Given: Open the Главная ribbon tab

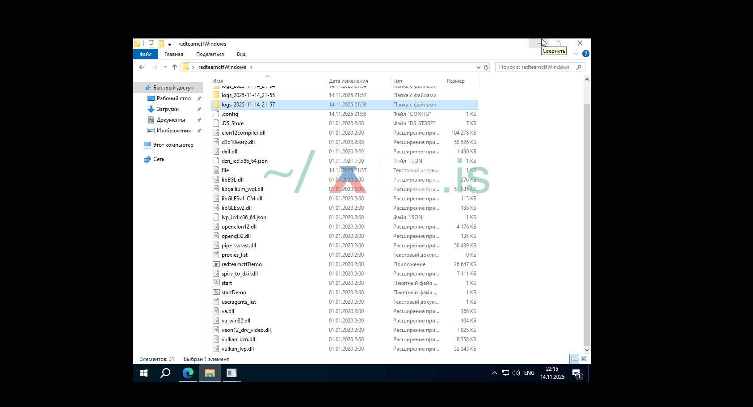Looking at the screenshot, I should coord(174,54).
